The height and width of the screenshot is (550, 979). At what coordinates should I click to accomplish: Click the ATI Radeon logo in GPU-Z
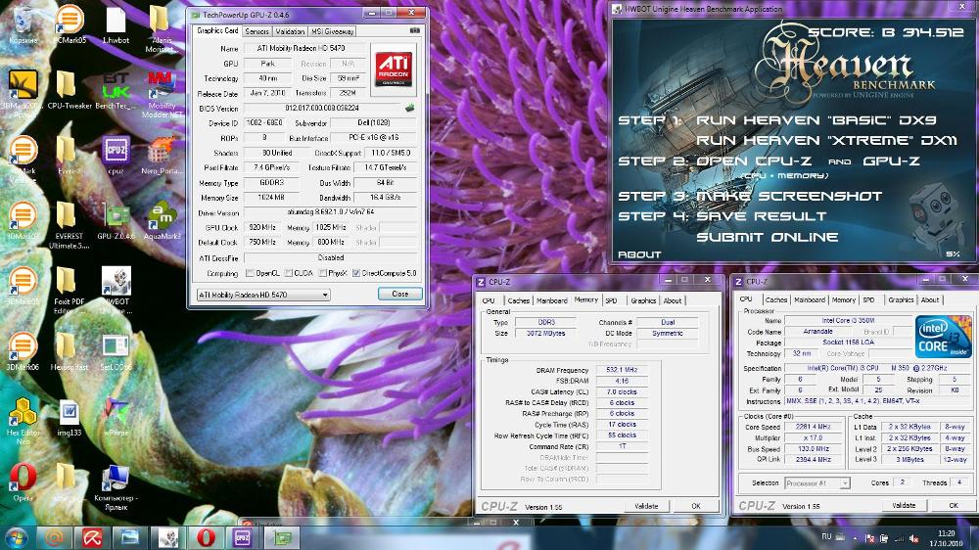tap(394, 69)
